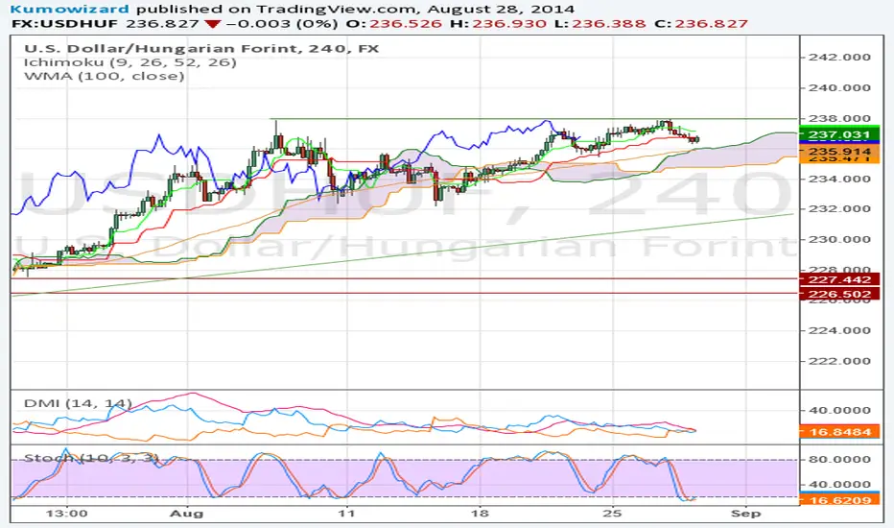
Task: Click the last price 236.827 beside the symbol
Action: 162,24
